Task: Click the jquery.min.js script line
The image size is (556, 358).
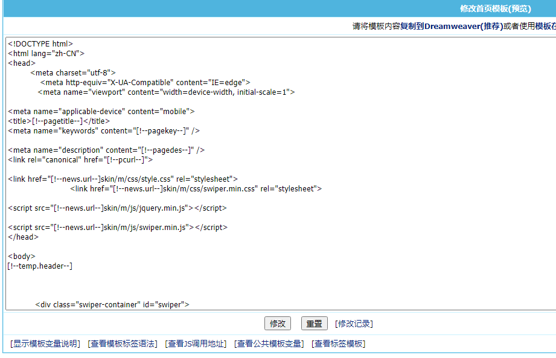Action: (x=117, y=208)
